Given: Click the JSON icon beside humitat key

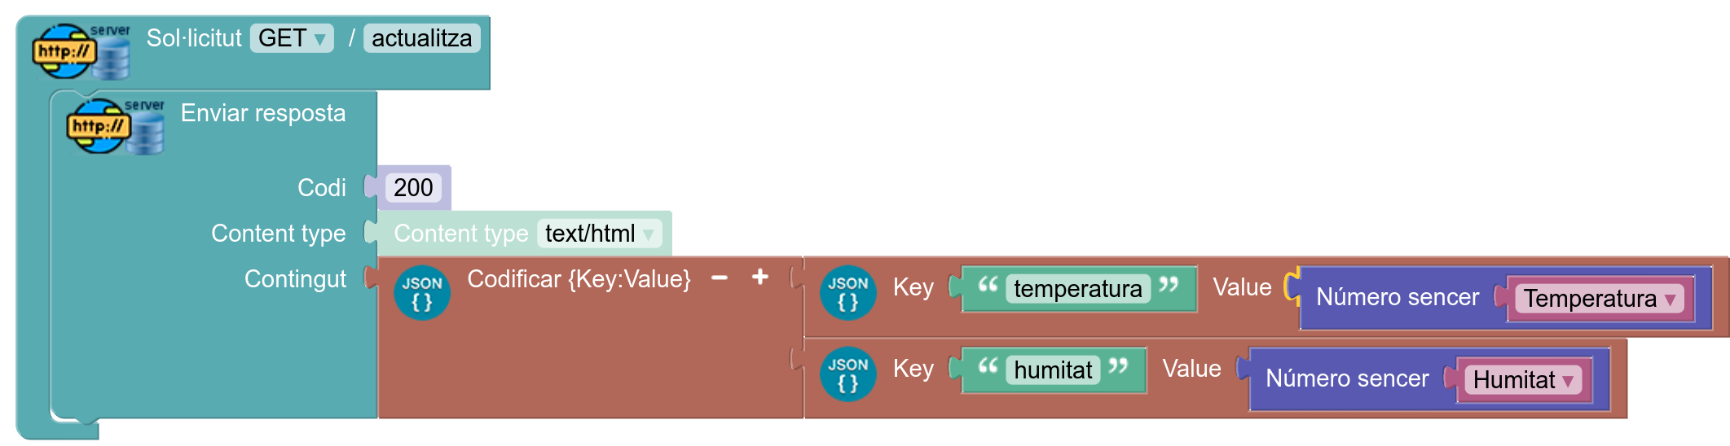Looking at the screenshot, I should coord(848,374).
